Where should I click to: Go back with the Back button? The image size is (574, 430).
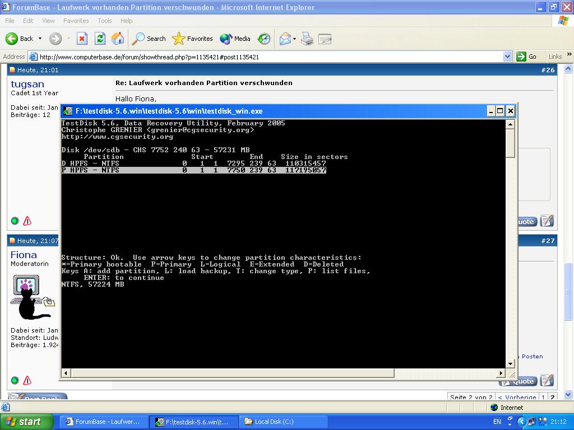pos(19,39)
